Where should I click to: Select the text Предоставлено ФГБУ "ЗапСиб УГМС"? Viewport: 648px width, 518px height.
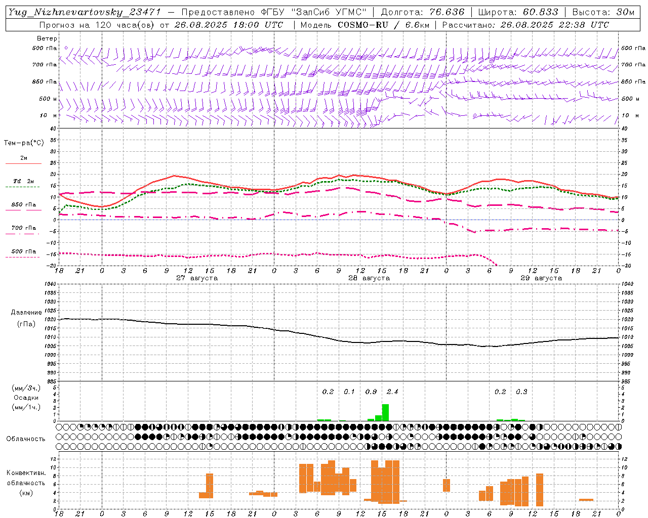point(274,12)
